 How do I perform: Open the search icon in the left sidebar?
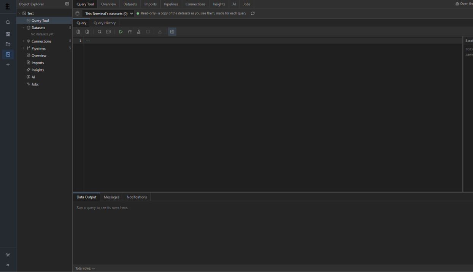click(8, 22)
